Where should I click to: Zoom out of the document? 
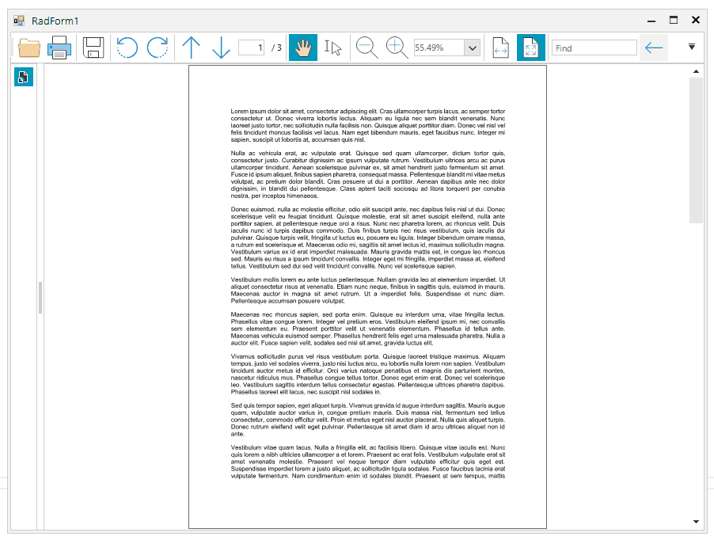point(366,47)
